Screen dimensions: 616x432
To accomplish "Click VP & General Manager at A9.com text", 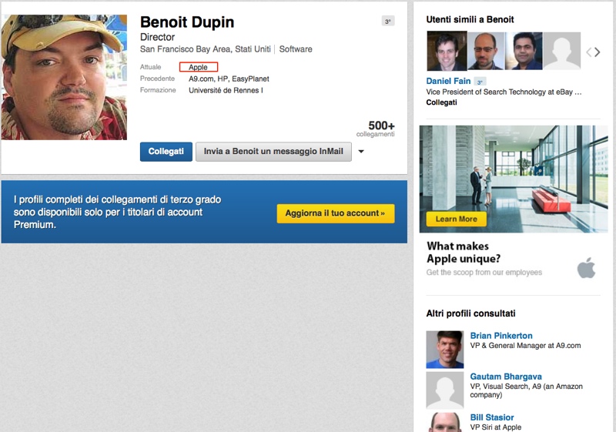I will (x=525, y=346).
